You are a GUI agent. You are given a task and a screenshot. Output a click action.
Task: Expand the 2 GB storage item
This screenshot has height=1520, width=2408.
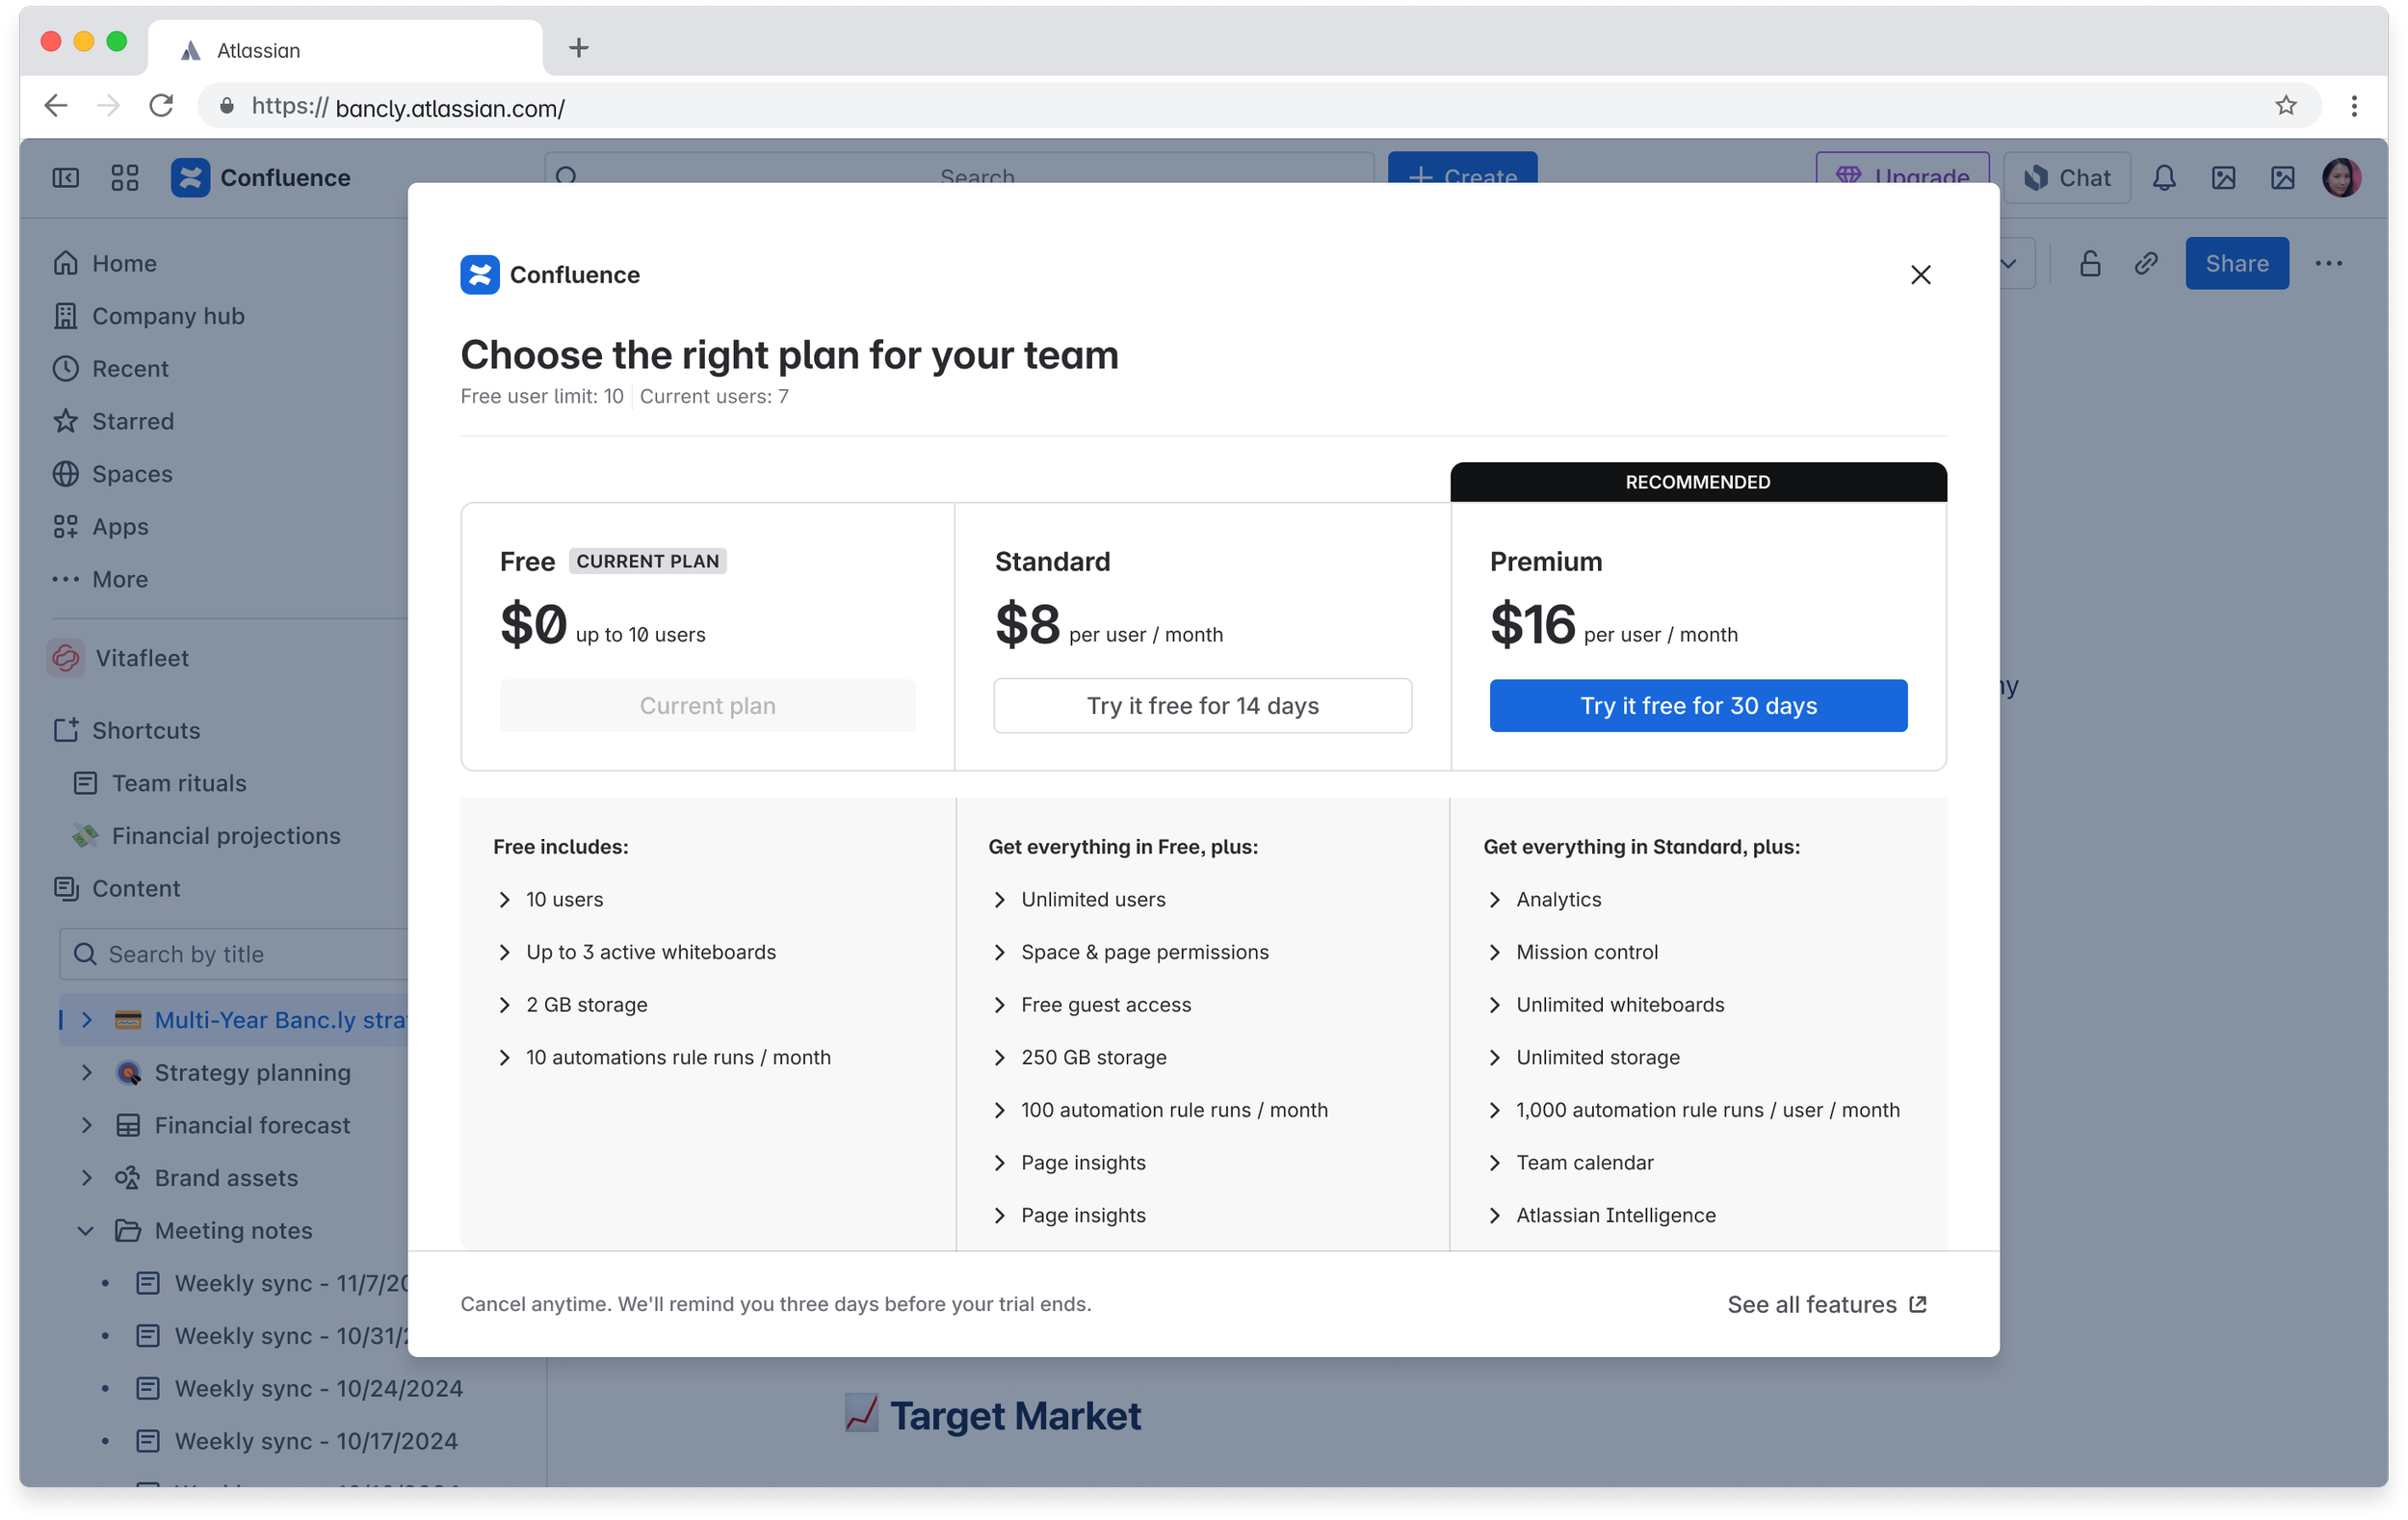(x=505, y=1005)
